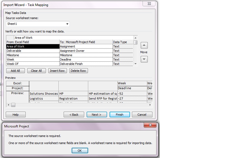Click the preview horizontal scrollbar thumb
This screenshot has width=236, height=158.
[13, 105]
